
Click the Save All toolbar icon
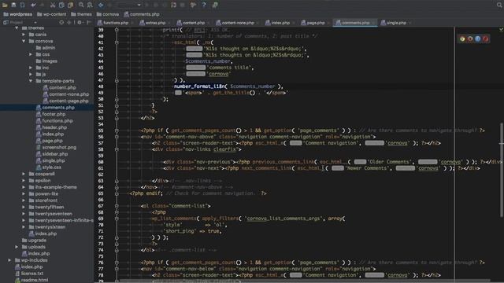[13, 5]
